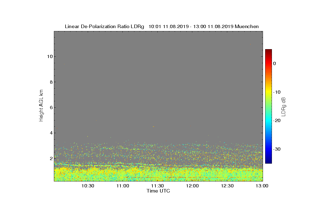Click the height tick label '4'

(x=51, y=133)
